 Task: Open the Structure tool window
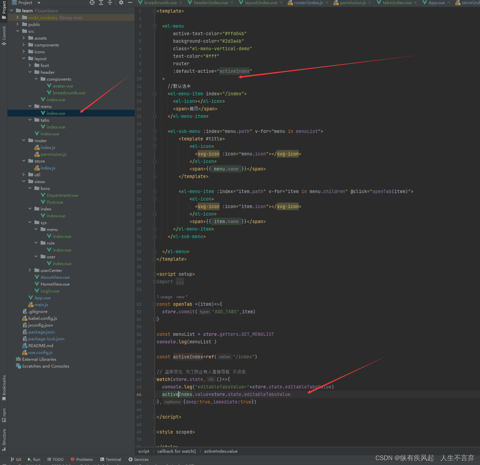[4, 439]
